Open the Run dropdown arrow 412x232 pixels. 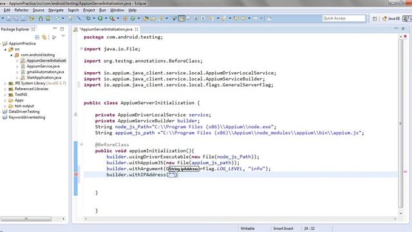106,19
